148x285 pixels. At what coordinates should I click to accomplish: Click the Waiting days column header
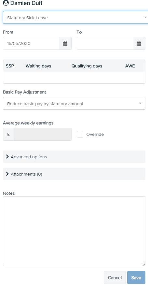(38, 66)
